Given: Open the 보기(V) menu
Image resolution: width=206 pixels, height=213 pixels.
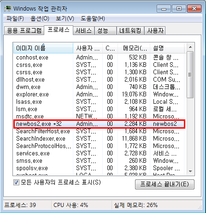Looking at the screenshot, I should (x=65, y=18).
